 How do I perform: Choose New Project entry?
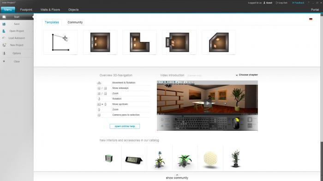point(17,45)
